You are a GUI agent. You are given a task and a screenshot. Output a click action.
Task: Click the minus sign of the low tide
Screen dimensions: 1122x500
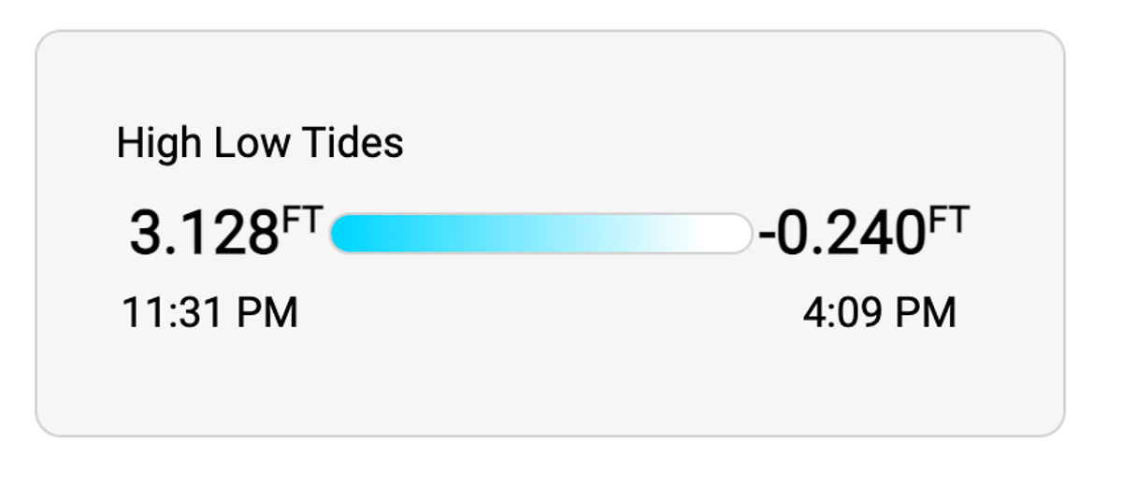click(x=767, y=236)
